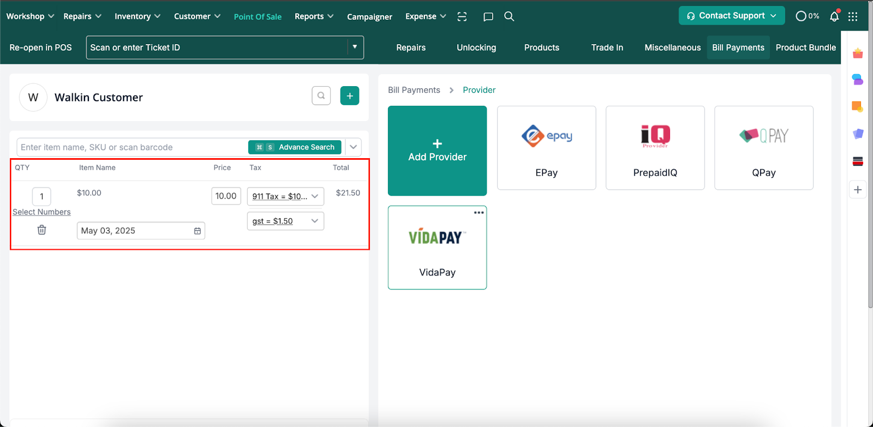Image resolution: width=873 pixels, height=427 pixels.
Task: Select the EPay provider card
Action: coord(546,148)
